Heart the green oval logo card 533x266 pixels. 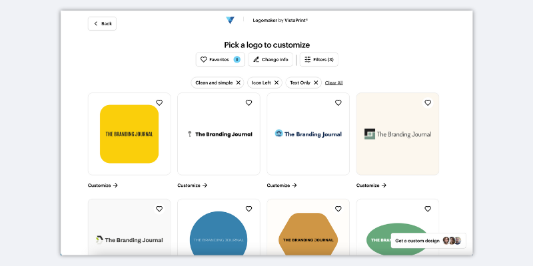coord(428,209)
